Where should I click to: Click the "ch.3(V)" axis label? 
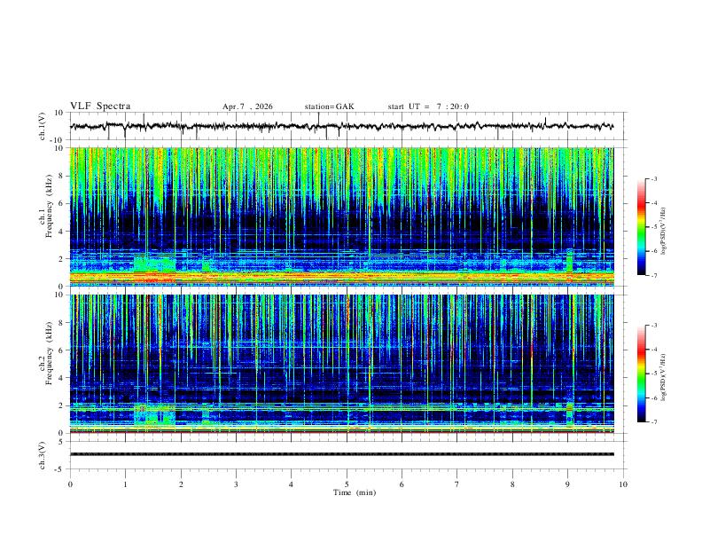(43, 455)
